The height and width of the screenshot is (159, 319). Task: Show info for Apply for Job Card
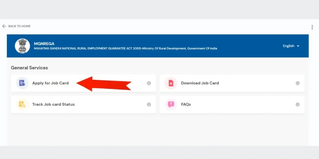tap(149, 83)
